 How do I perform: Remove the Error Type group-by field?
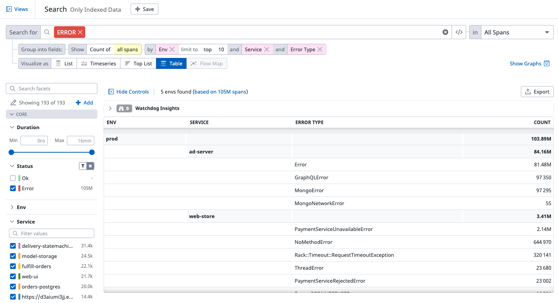tap(320, 49)
